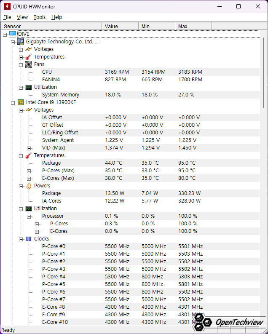Collapse the Intel Core i9 13900KF node
The image size is (268, 334).
(13, 103)
